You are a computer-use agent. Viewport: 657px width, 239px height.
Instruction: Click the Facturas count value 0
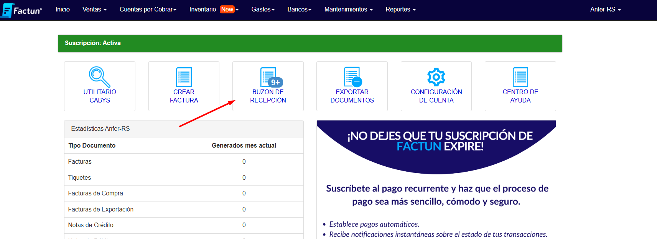(244, 161)
